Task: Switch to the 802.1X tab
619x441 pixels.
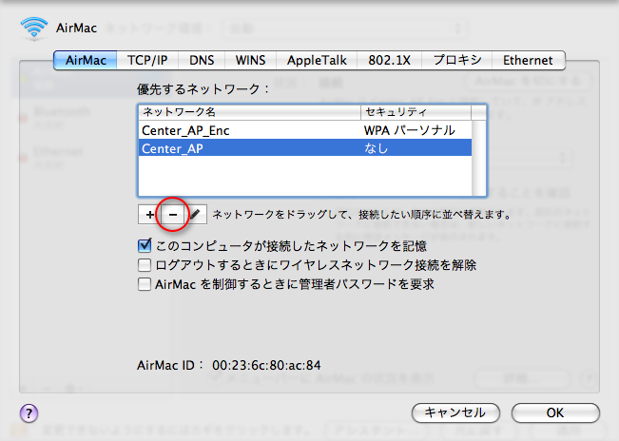Action: [389, 60]
